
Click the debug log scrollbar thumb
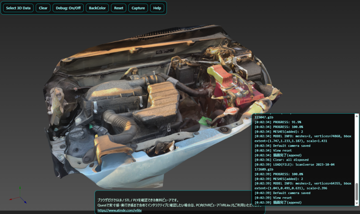click(x=357, y=191)
